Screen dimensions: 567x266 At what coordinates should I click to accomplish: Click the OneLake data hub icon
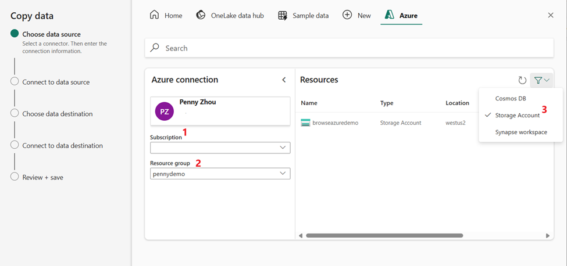tap(200, 15)
